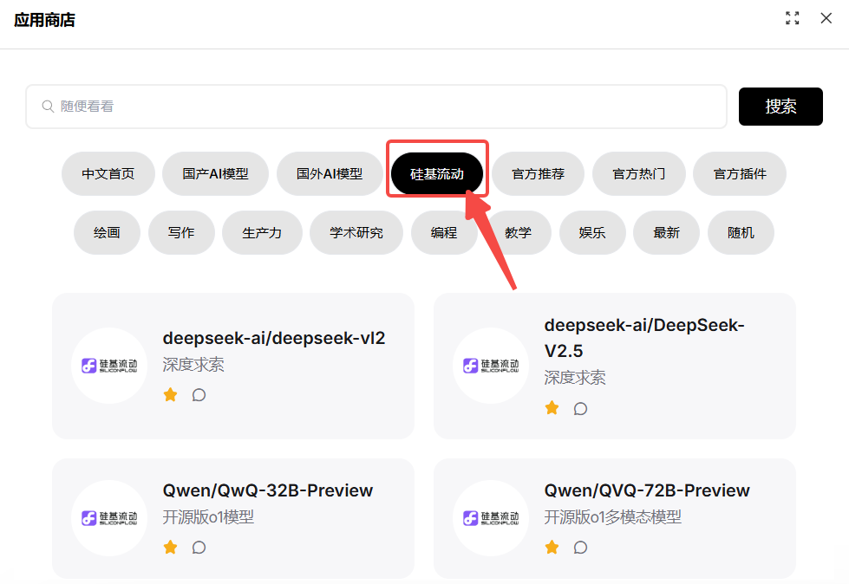Viewport: 849px width, 584px height.
Task: Close the 应用商店 dialog
Action: (x=826, y=18)
